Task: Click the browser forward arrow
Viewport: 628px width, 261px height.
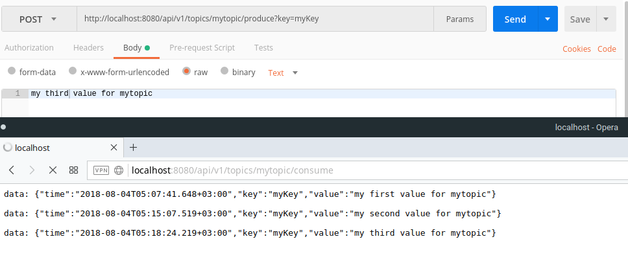Action: 32,170
